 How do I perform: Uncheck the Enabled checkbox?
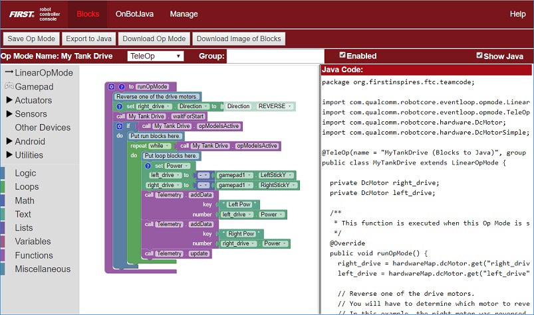(342, 55)
